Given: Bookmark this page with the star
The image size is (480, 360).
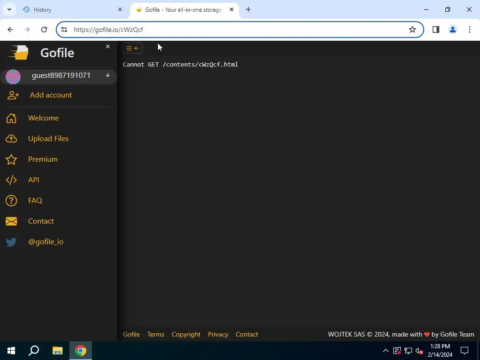Looking at the screenshot, I should [412, 30].
